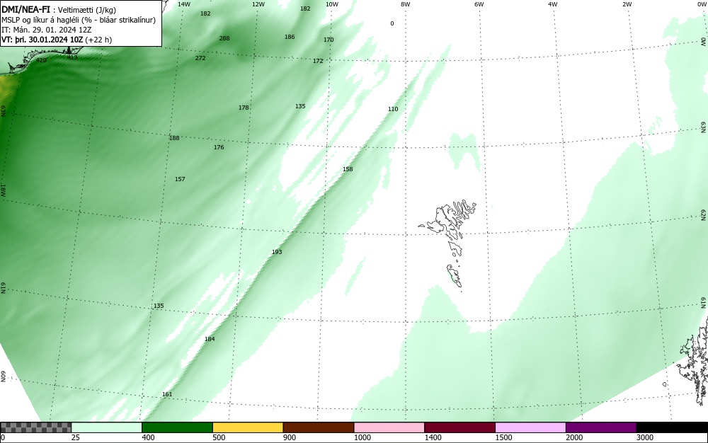The image size is (708, 443).
Task: Click the map value "186"
Action: 290,37
